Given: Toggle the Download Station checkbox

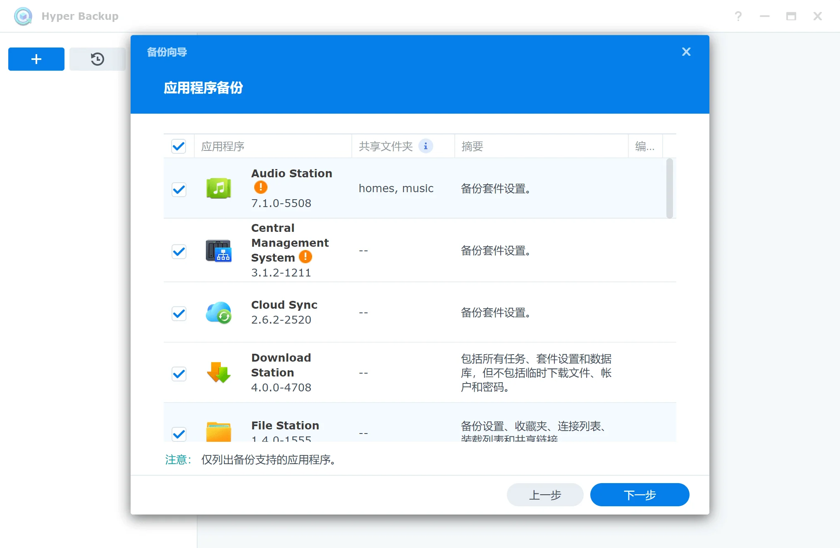Looking at the screenshot, I should coord(179,374).
